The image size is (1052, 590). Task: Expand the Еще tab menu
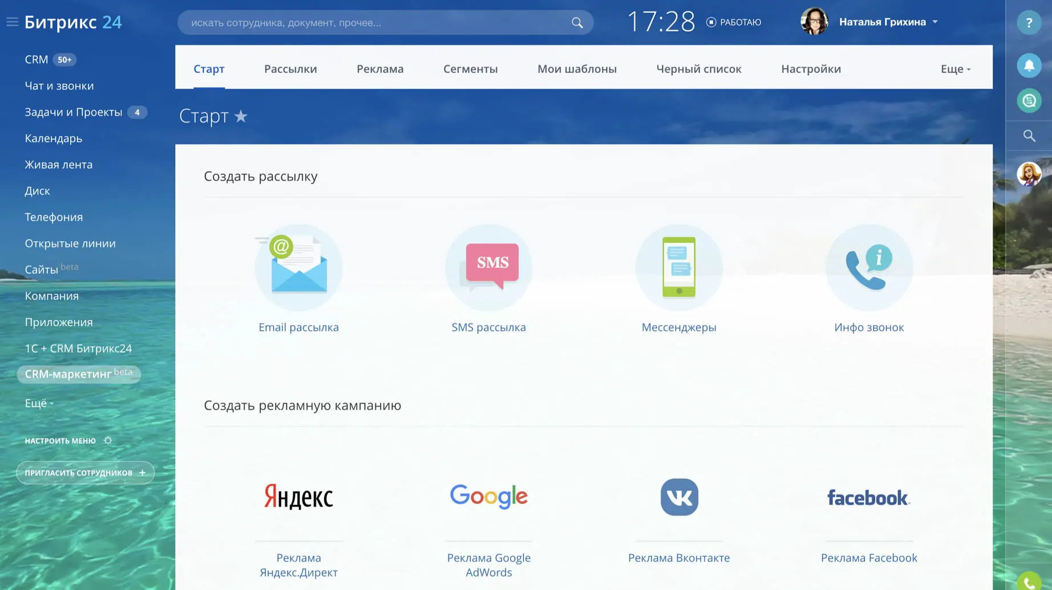[954, 68]
